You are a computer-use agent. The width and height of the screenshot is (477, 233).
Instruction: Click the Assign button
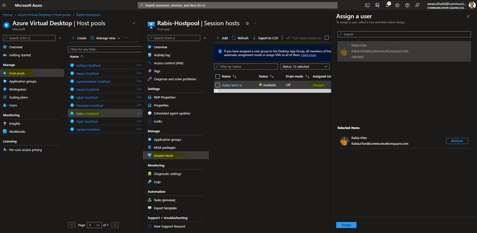click(346, 225)
